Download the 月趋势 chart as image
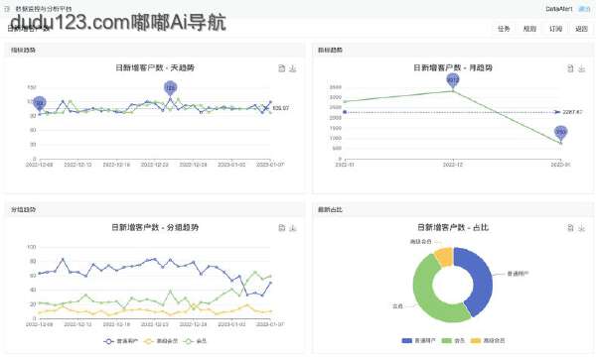 click(x=581, y=68)
